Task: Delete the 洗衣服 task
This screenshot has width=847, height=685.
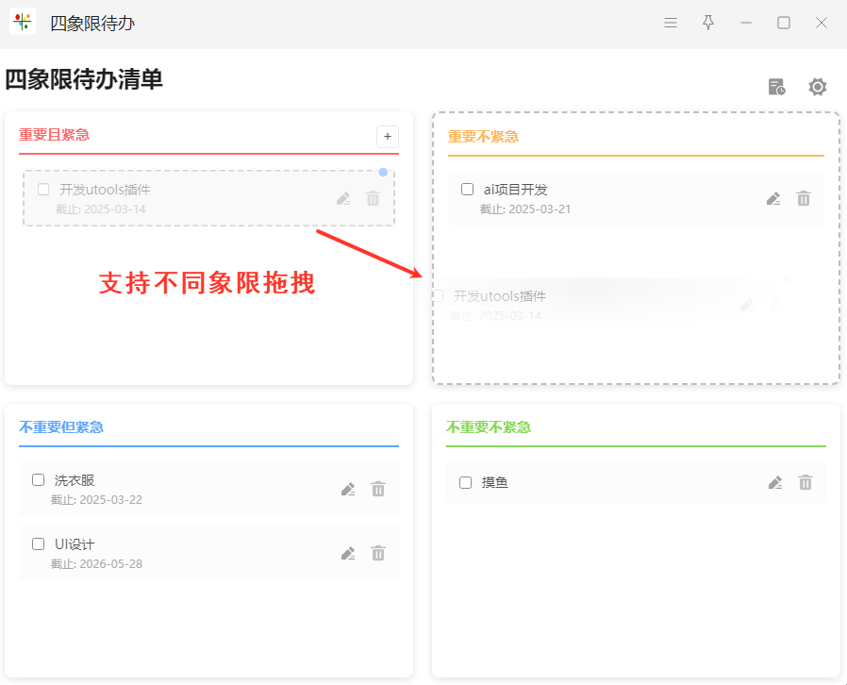Action: click(x=378, y=490)
